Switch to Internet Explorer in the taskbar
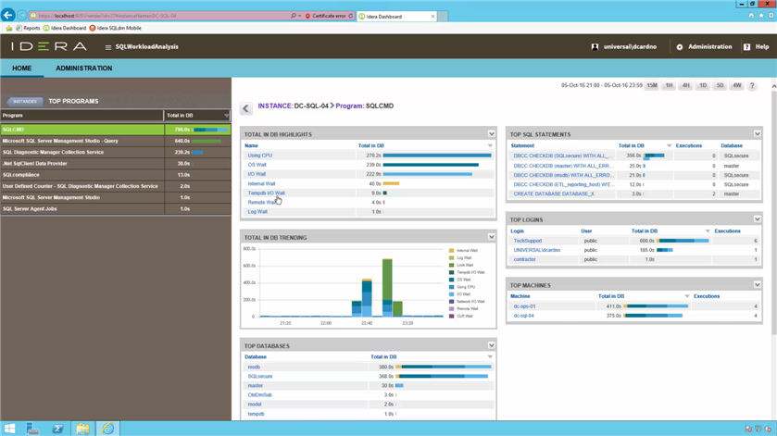This screenshot has height=436, width=777. [108, 429]
